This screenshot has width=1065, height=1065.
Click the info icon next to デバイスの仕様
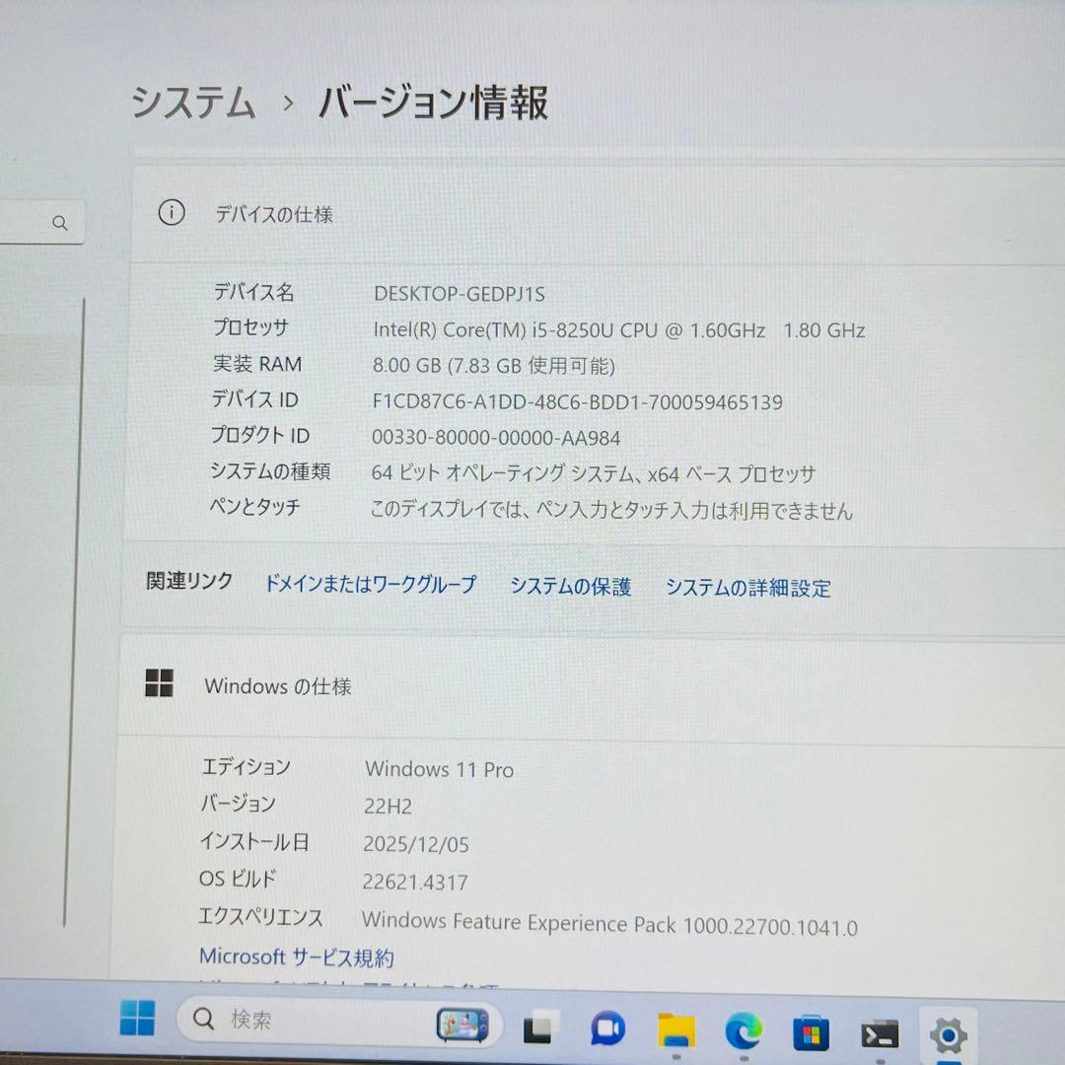coord(170,213)
